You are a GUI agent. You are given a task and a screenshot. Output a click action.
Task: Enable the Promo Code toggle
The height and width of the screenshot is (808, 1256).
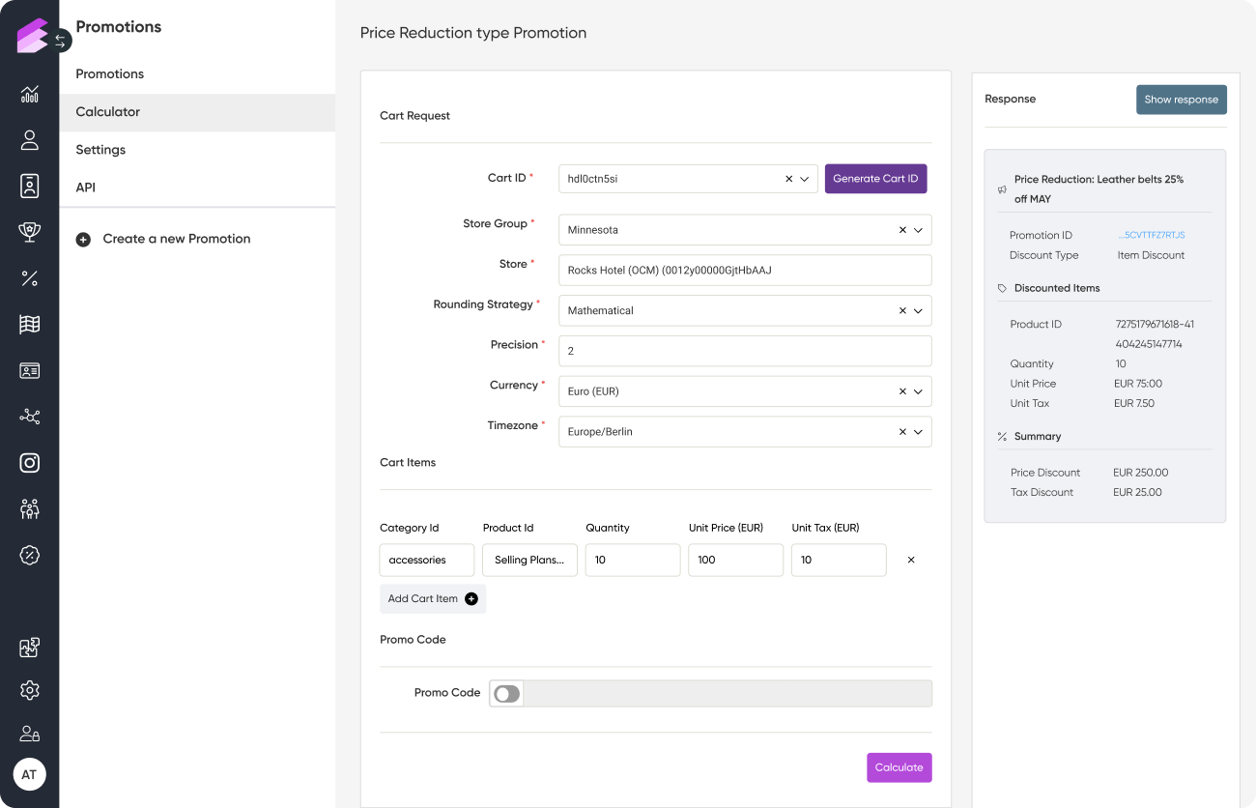tap(506, 694)
